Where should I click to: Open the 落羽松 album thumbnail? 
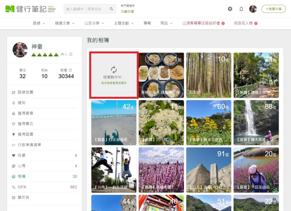(x=208, y=75)
